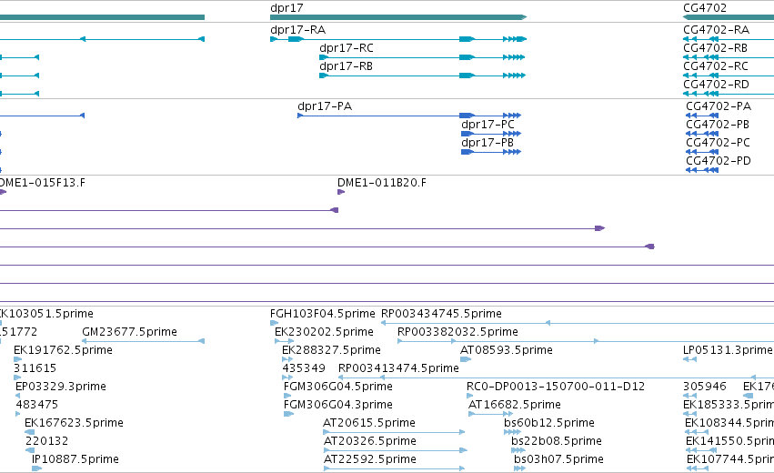Open the EK107744 EST label

(730, 459)
